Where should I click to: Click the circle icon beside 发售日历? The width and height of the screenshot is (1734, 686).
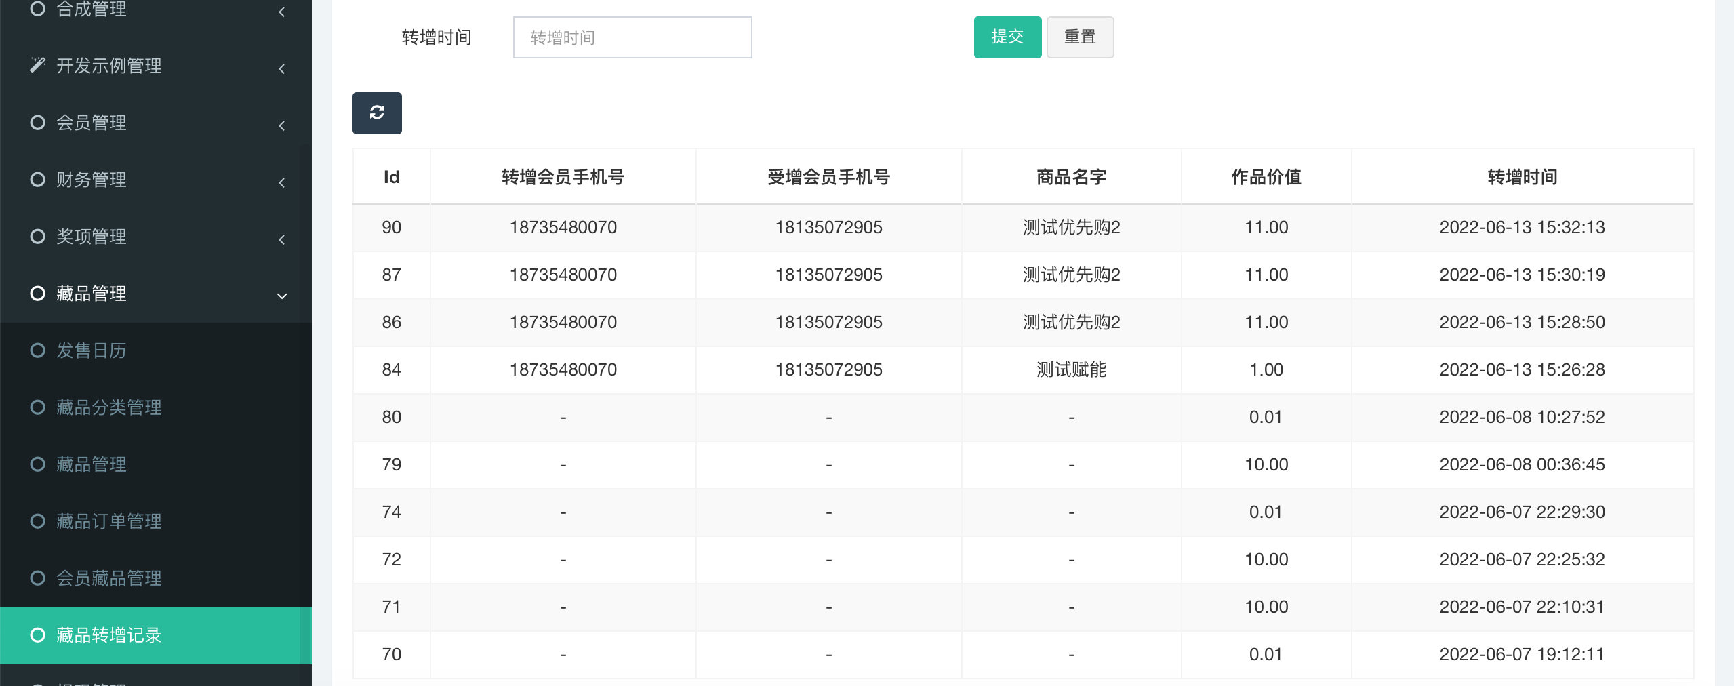pyautogui.click(x=38, y=350)
